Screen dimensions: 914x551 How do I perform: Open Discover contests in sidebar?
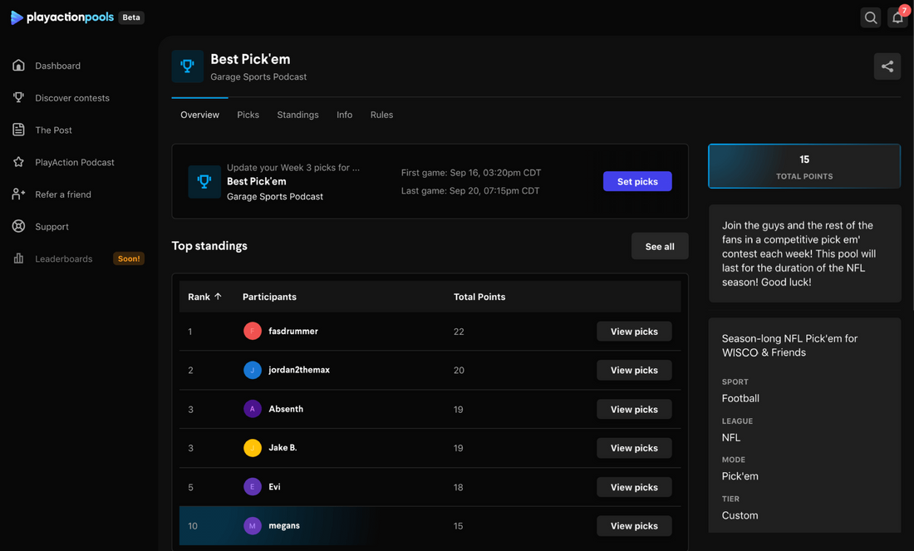[71, 98]
